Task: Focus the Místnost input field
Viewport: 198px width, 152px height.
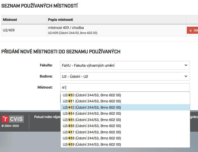Action: click(x=125, y=87)
